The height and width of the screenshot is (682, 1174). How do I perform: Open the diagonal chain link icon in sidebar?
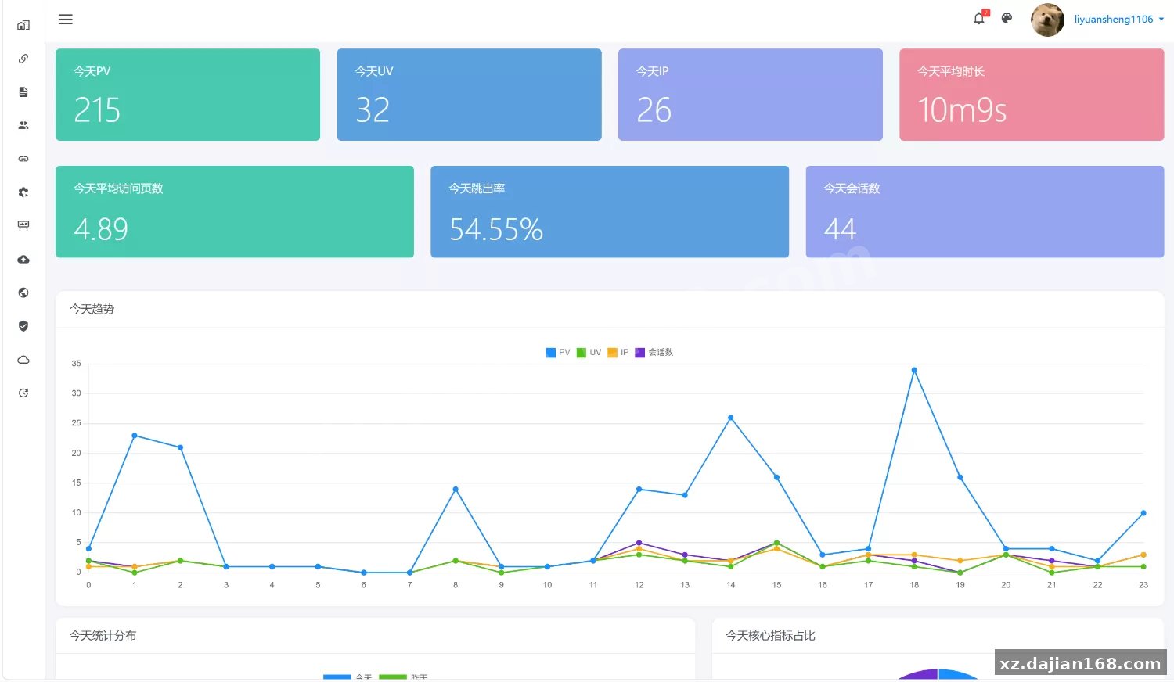pyautogui.click(x=23, y=59)
